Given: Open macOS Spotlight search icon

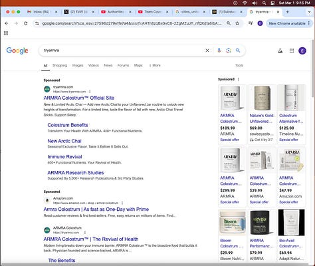Looking at the screenshot, I should (264, 3).
